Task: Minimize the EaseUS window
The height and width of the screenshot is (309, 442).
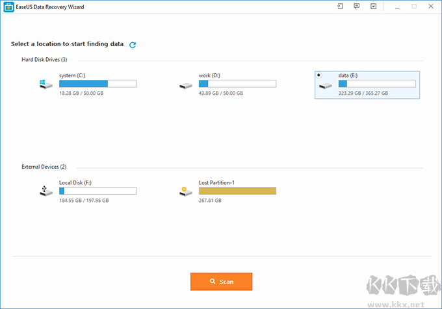Action: pyautogui.click(x=397, y=6)
